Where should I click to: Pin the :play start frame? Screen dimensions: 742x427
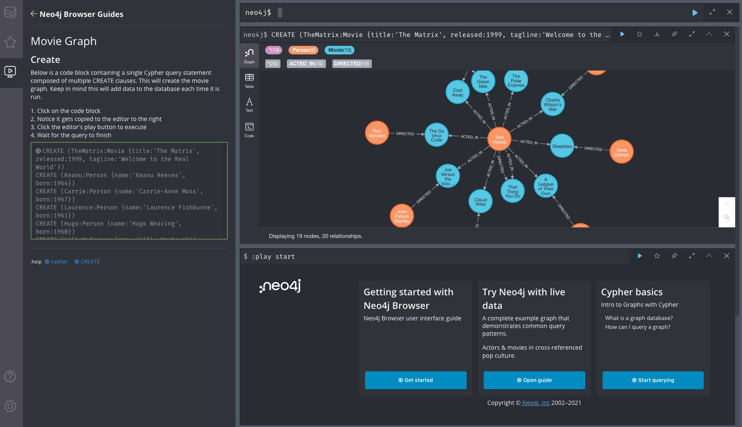point(674,256)
